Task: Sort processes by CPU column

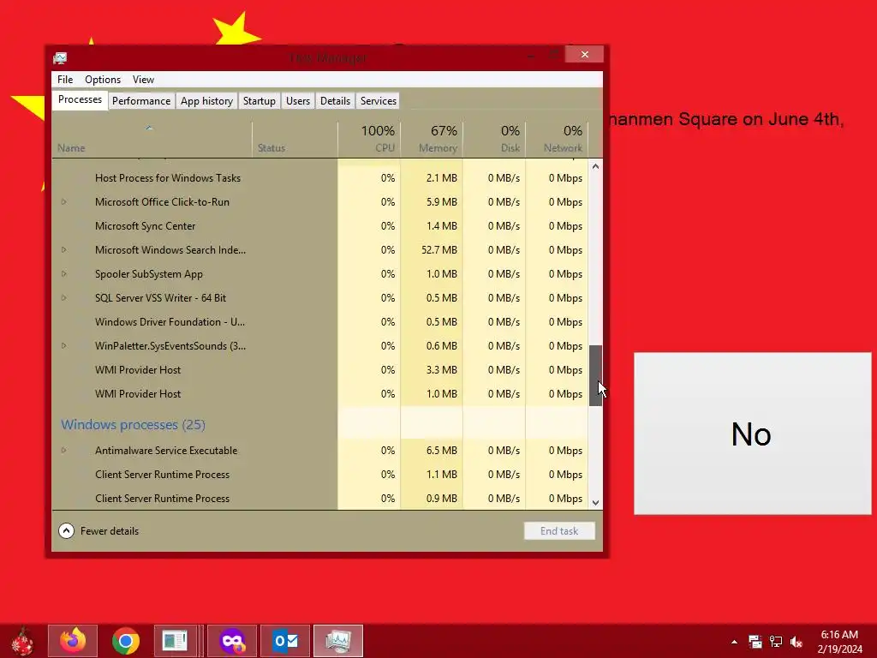Action: click(x=369, y=140)
